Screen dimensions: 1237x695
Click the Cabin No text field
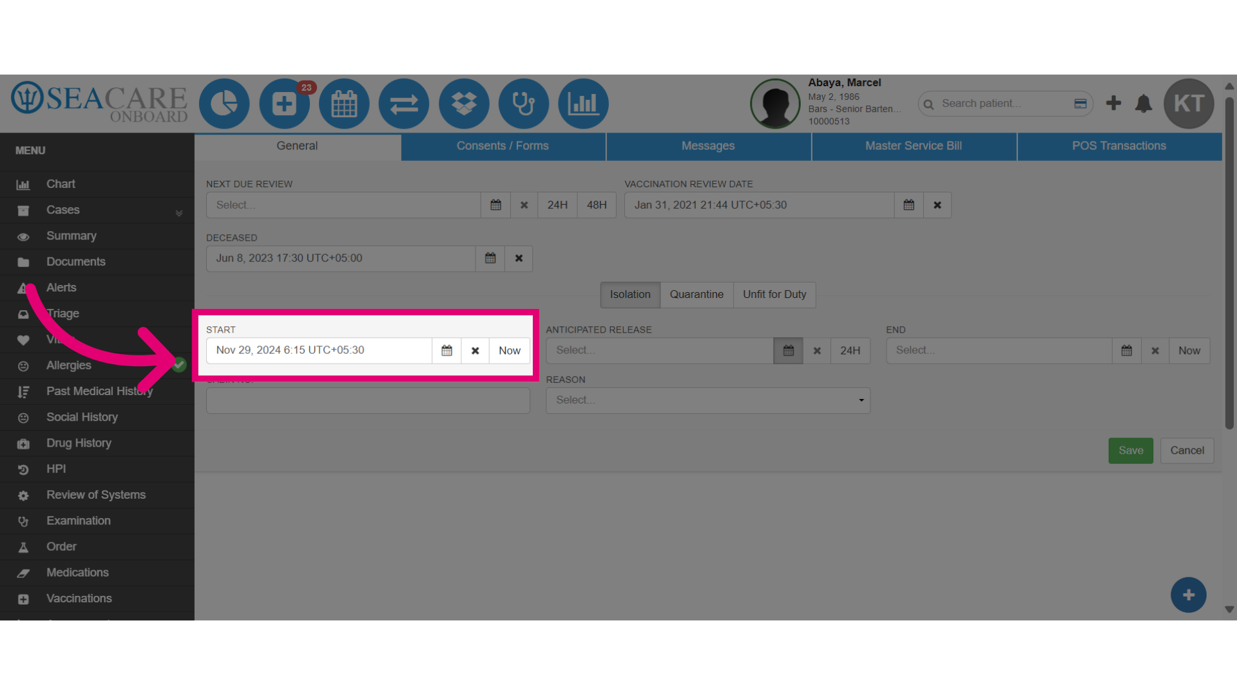tap(368, 400)
